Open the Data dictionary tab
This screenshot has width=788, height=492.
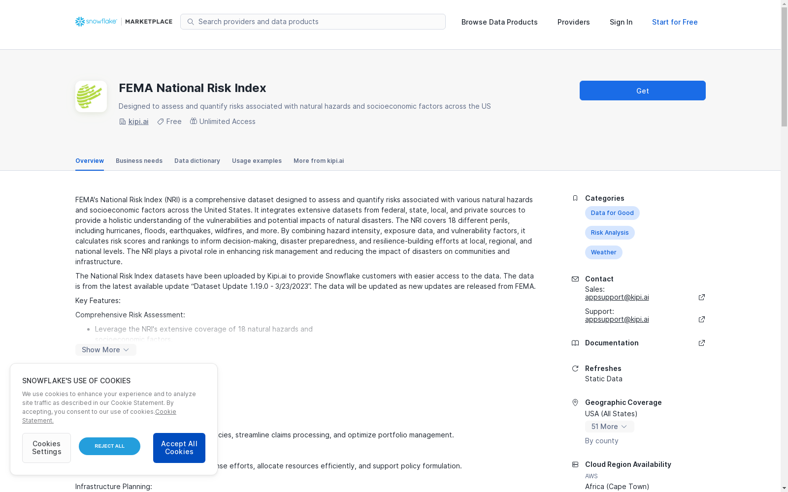197,161
